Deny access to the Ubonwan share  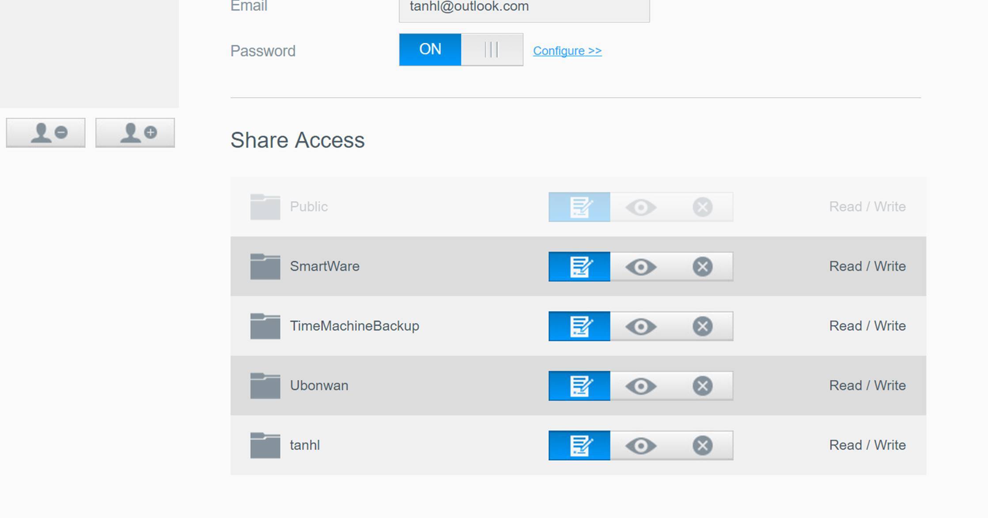(x=702, y=386)
